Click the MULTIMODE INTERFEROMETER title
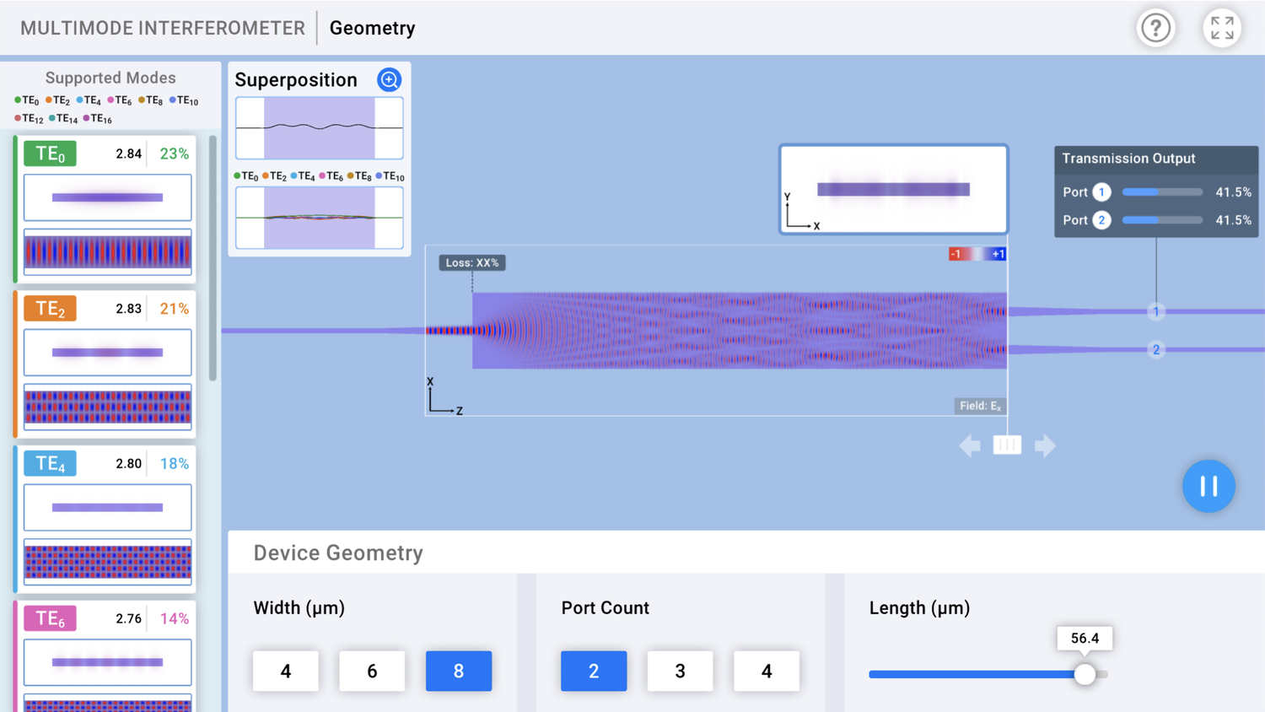The height and width of the screenshot is (712, 1265). 162,28
